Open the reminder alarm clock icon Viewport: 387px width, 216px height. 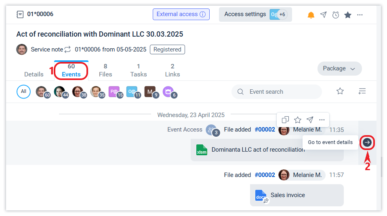(335, 15)
